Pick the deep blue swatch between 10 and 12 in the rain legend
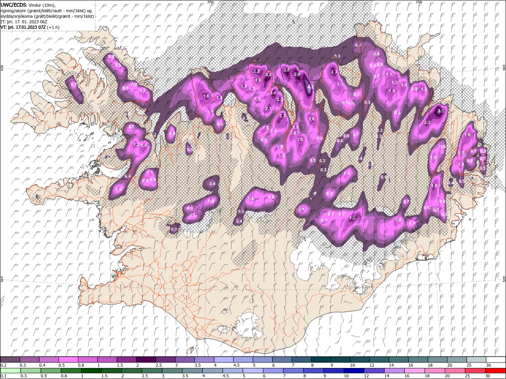The width and height of the screenshot is (506, 379). 353,371
